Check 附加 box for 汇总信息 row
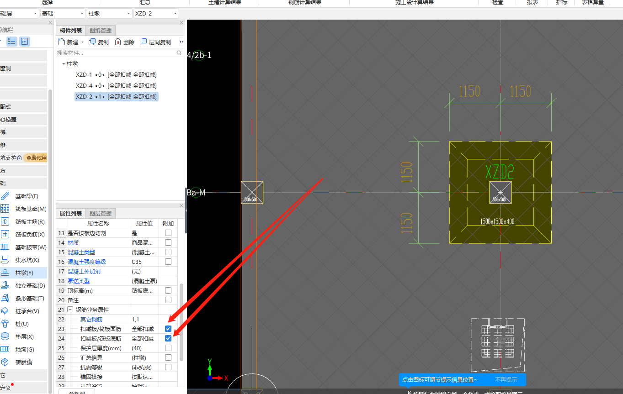 168,357
